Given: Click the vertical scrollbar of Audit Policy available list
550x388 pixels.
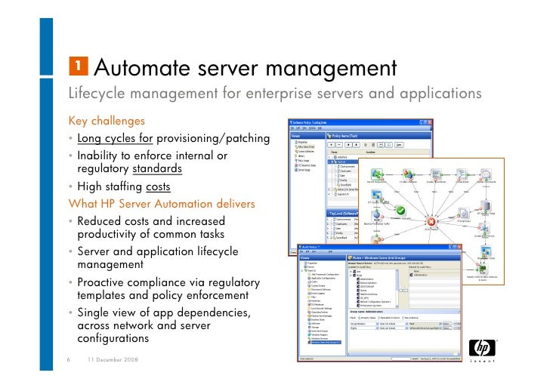Looking at the screenshot, I should [x=397, y=288].
